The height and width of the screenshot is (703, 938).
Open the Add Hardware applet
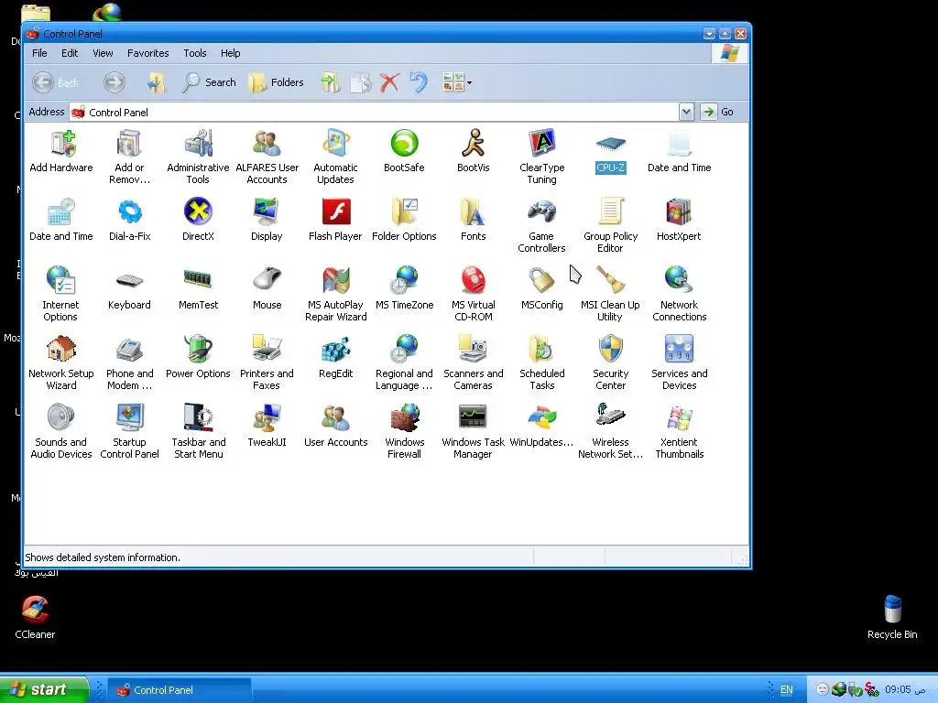(61, 151)
